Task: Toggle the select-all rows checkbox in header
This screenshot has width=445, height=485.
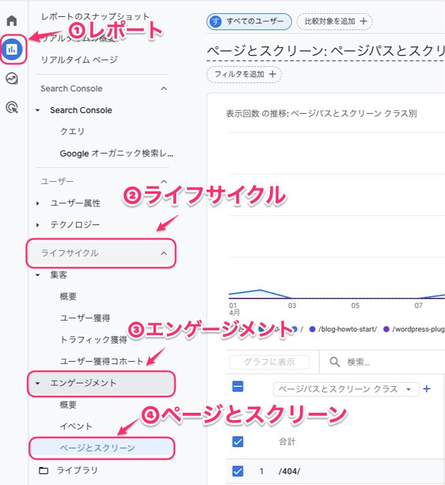Action: tap(238, 387)
